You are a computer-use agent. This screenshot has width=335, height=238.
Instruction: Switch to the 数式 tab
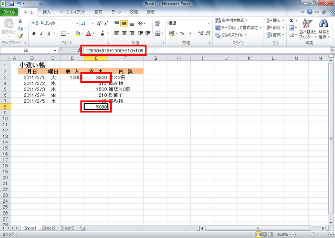(x=99, y=12)
